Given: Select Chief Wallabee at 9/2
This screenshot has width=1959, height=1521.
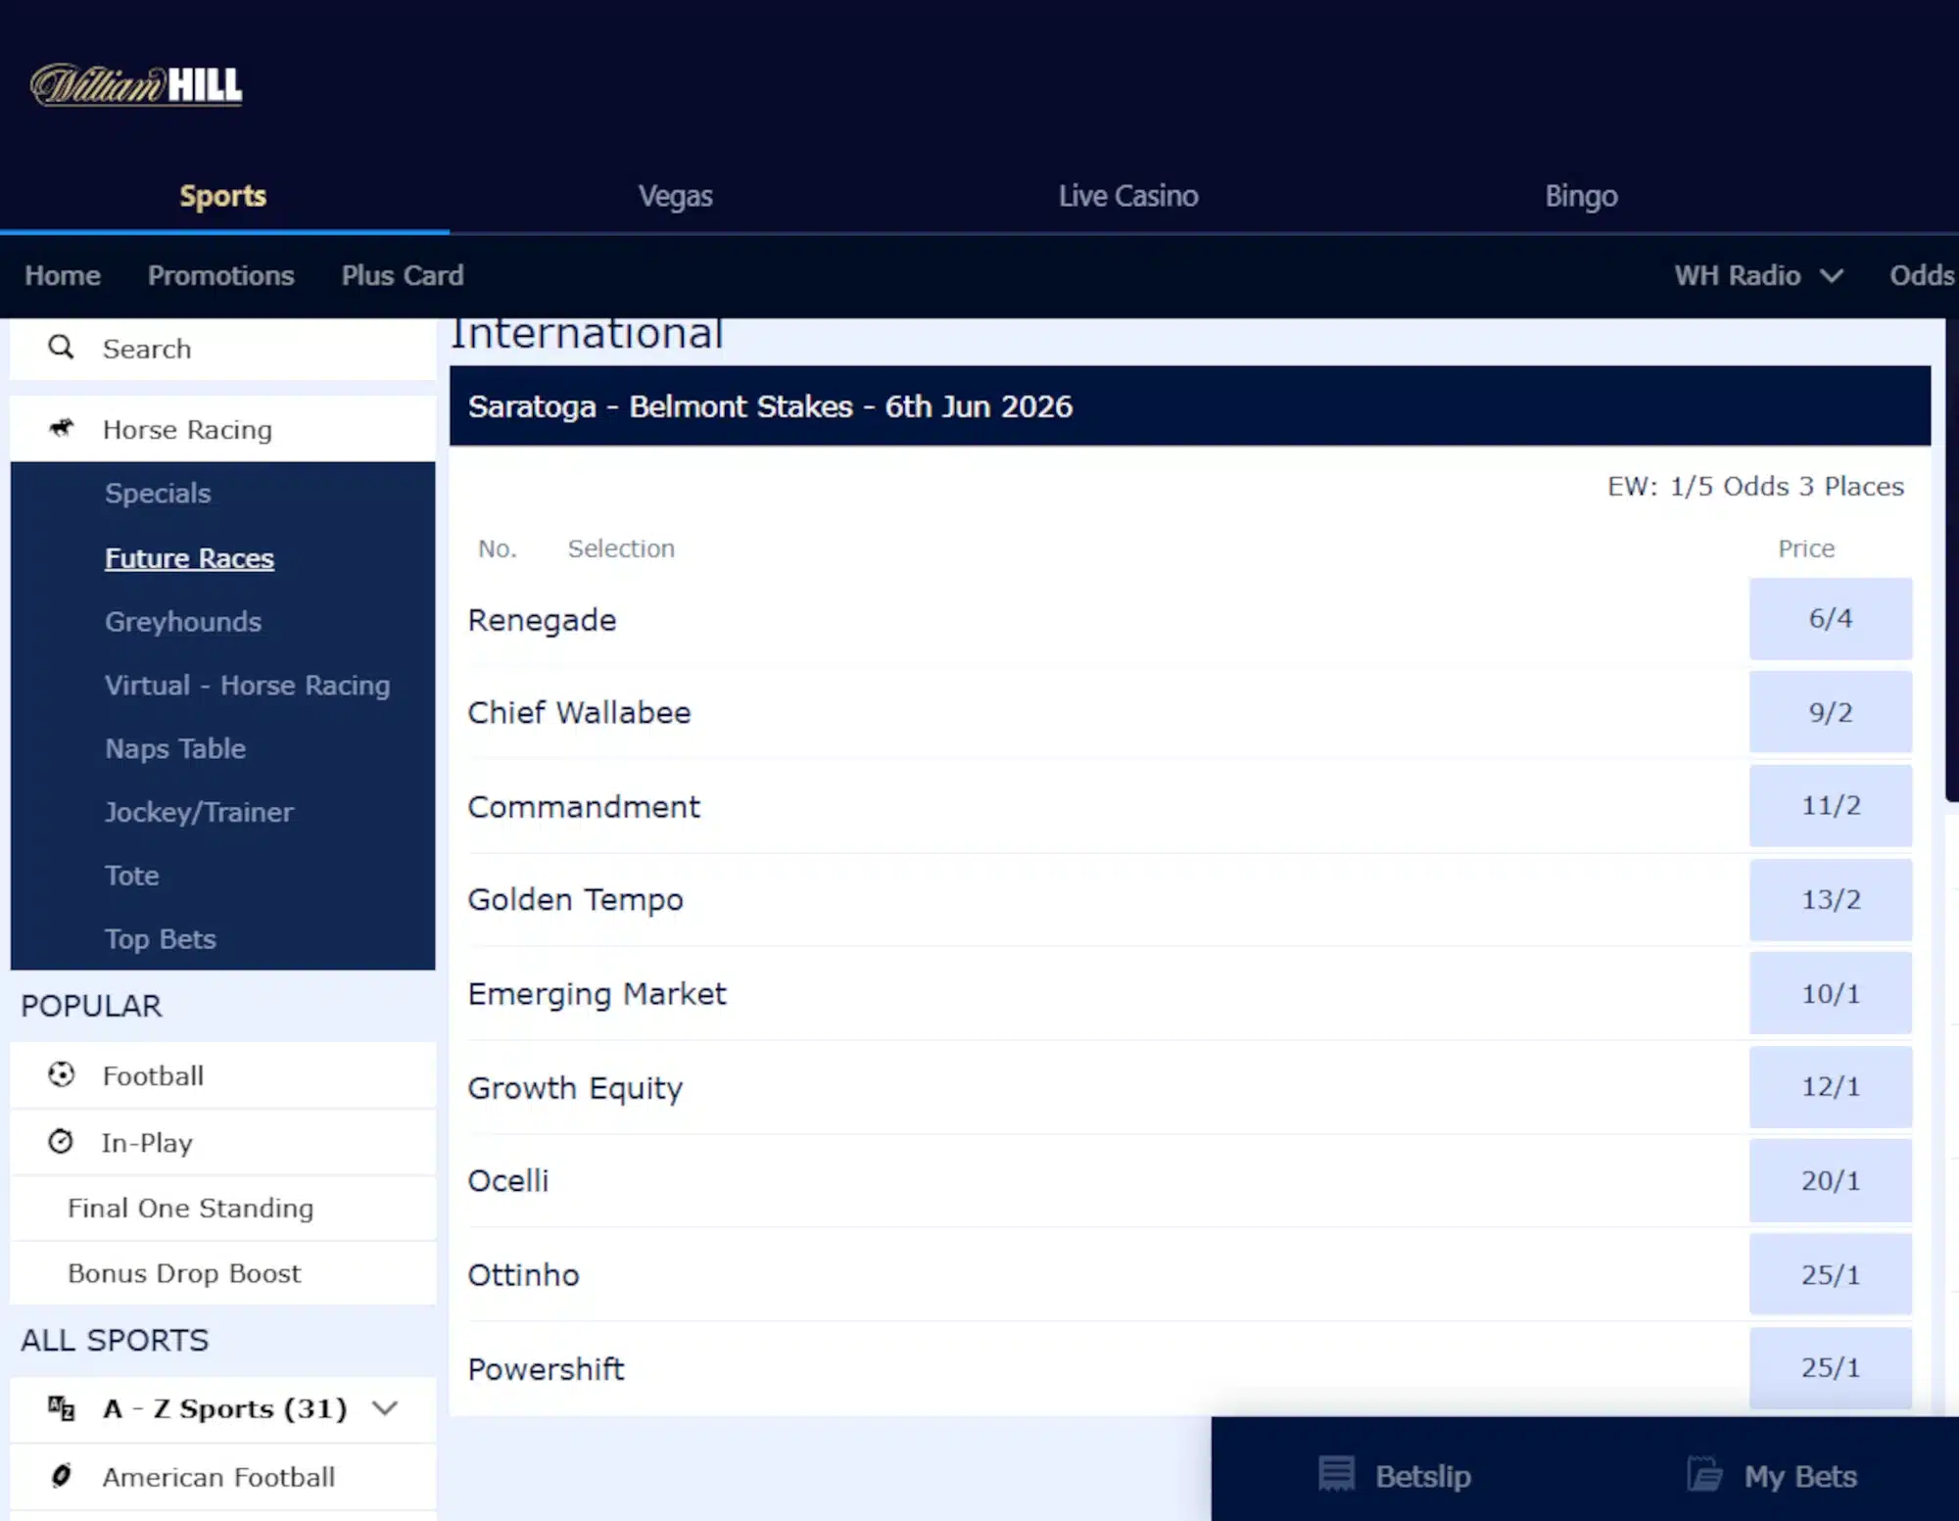Looking at the screenshot, I should click(1830, 712).
